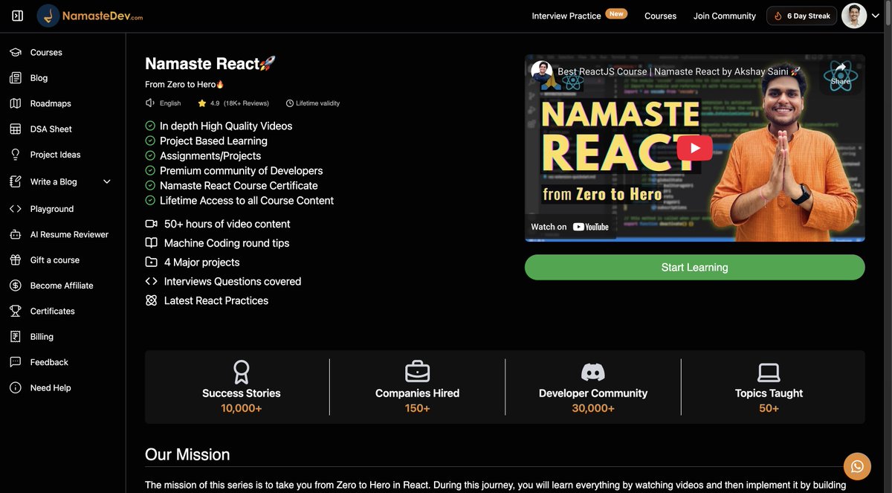The width and height of the screenshot is (892, 493).
Task: Click the Latest React Practices text
Action: (x=216, y=300)
